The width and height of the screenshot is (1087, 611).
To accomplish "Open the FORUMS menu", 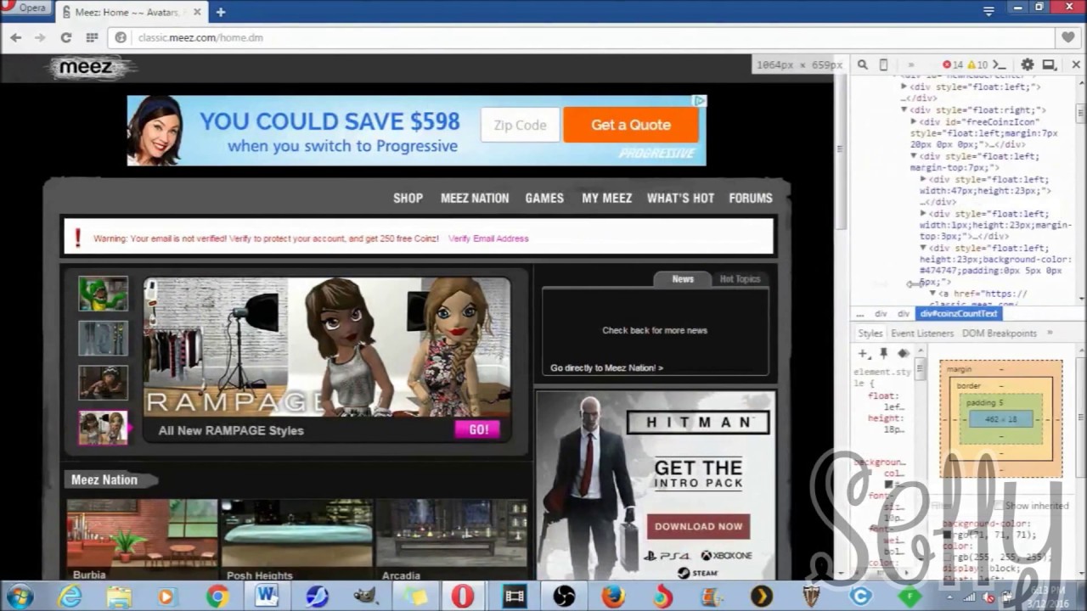I will [751, 198].
